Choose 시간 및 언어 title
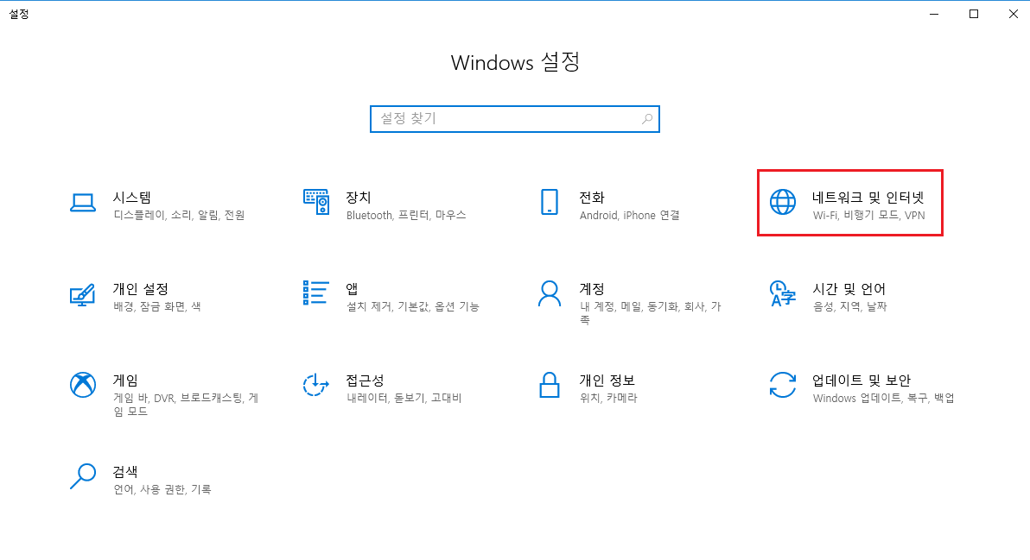This screenshot has width=1030, height=560. [849, 289]
